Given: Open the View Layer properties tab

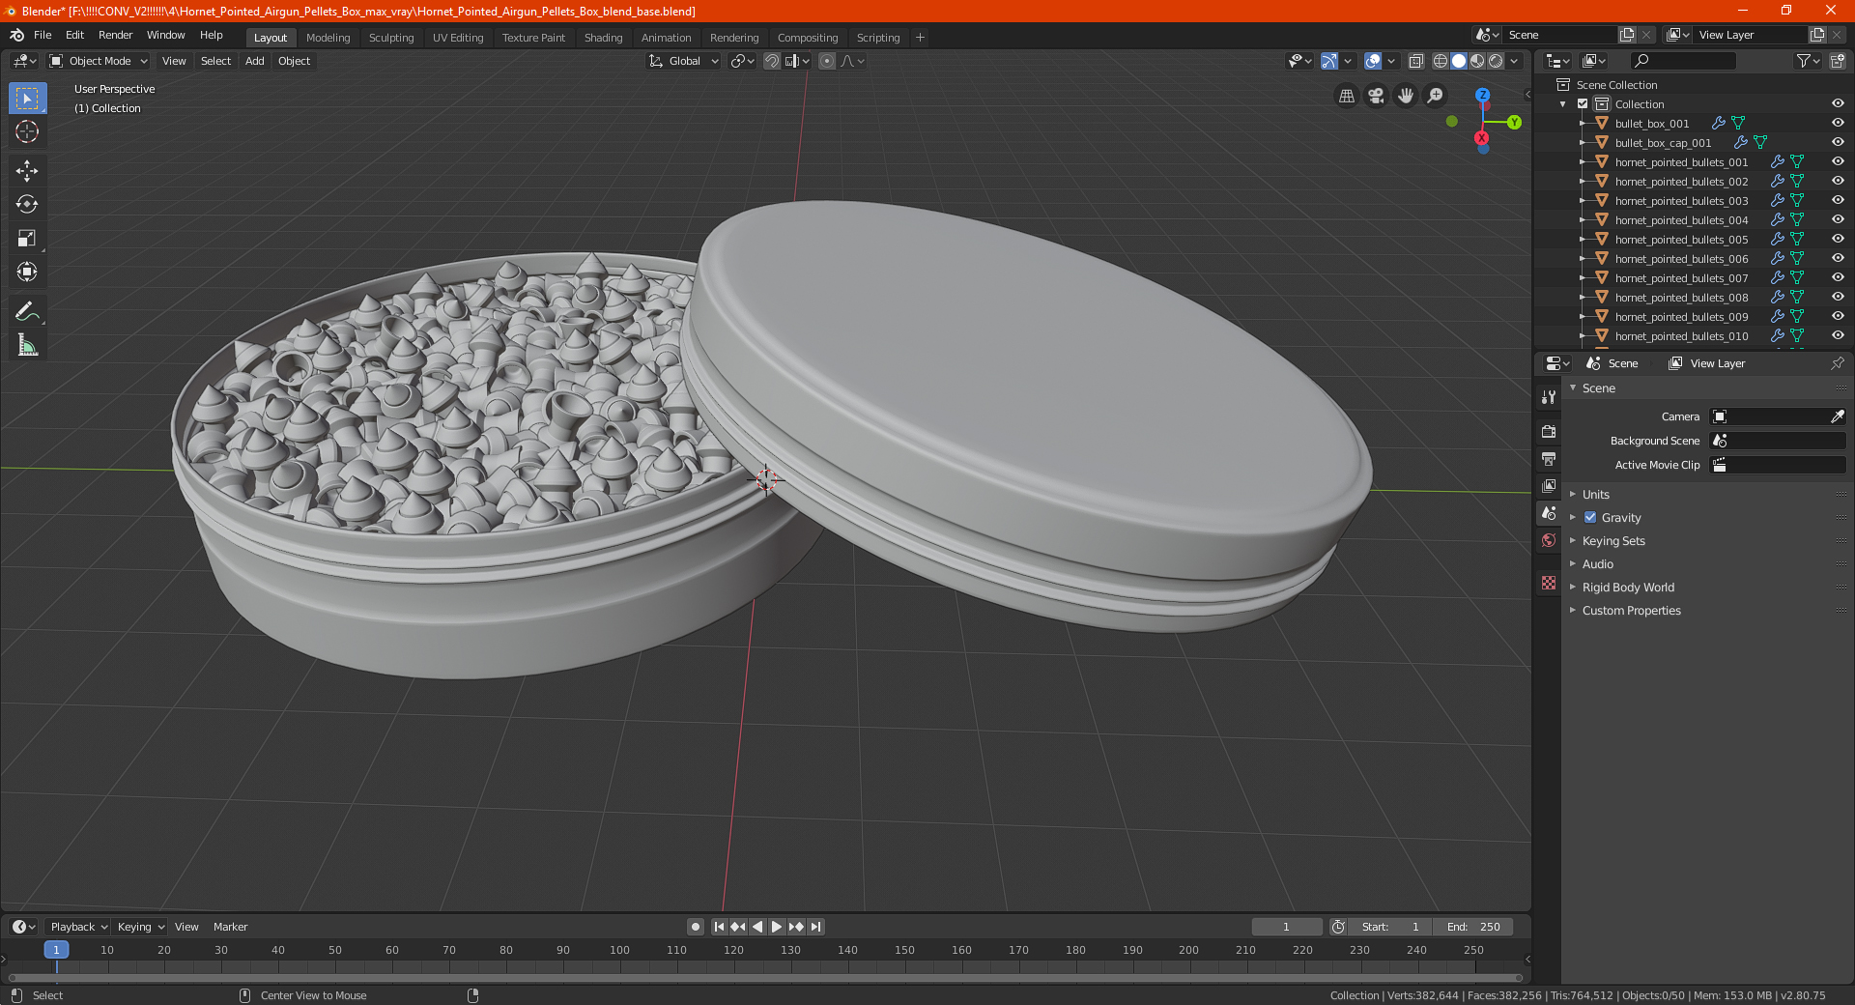Looking at the screenshot, I should pyautogui.click(x=1549, y=485).
